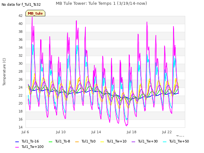Click the purple Tul1_Tw+30 legend swatch

click(x=133, y=142)
